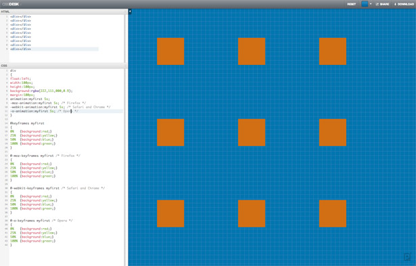Image resolution: width=416 pixels, height=266 pixels.
Task: Click the rgba background CSS line
Action: pyautogui.click(x=41, y=91)
